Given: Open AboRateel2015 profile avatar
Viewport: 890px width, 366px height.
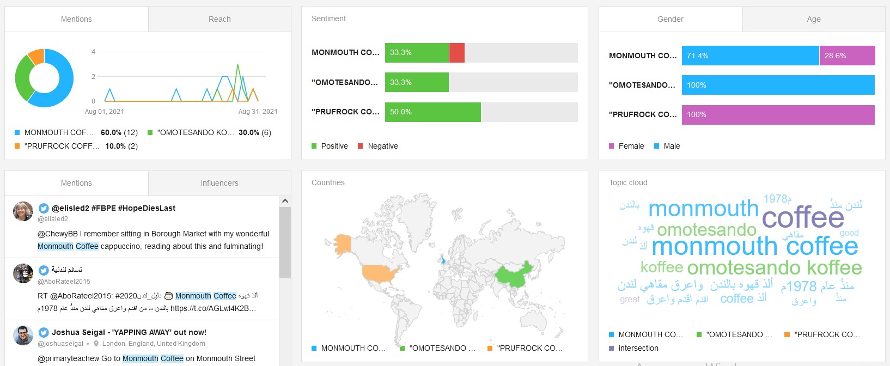Looking at the screenshot, I should point(23,273).
